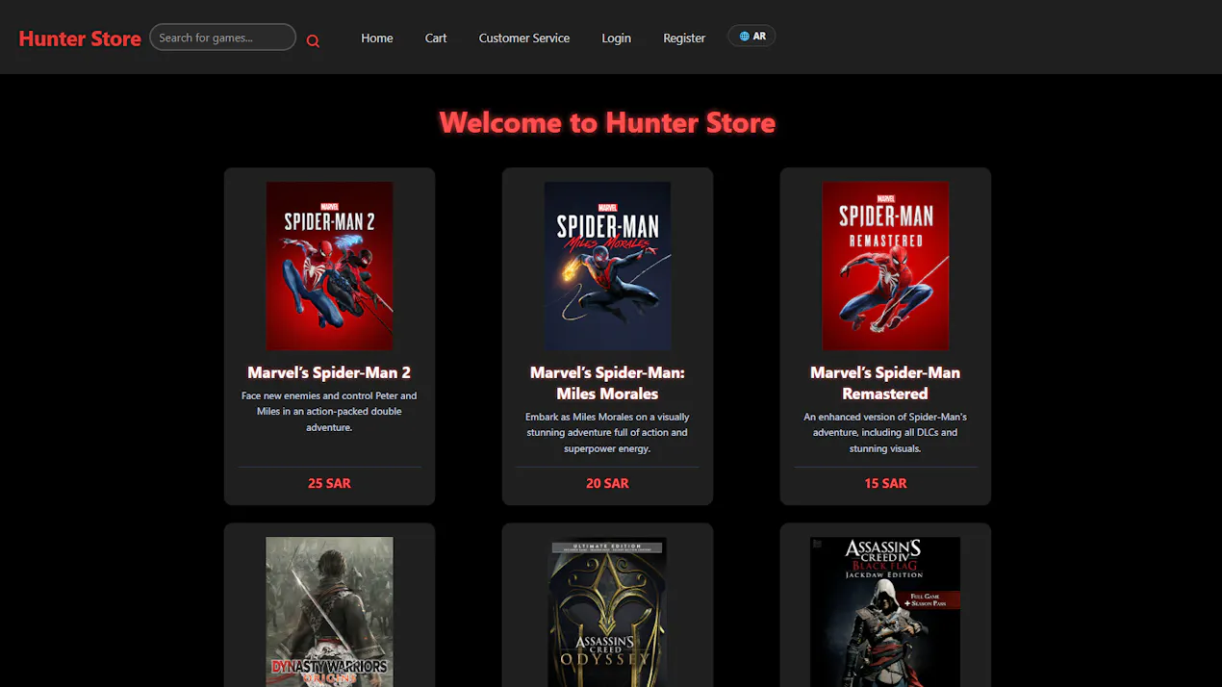Click the Welcome to Hunter Store heading

(607, 122)
